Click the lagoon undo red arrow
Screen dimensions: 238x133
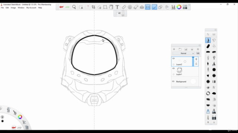[14, 127]
